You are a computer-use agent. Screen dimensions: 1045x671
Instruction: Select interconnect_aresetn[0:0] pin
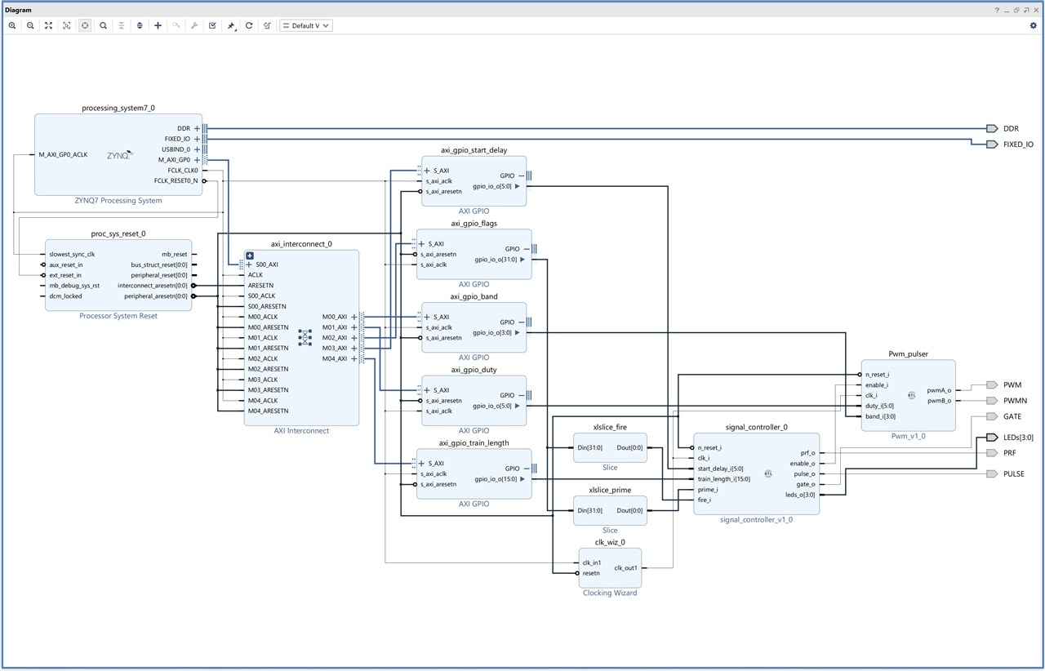click(153, 286)
